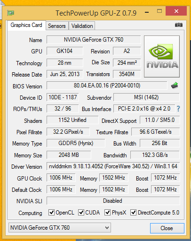Click the Default Clock row Boost 1072 MHz
The width and height of the screenshot is (191, 241).
click(x=165, y=189)
